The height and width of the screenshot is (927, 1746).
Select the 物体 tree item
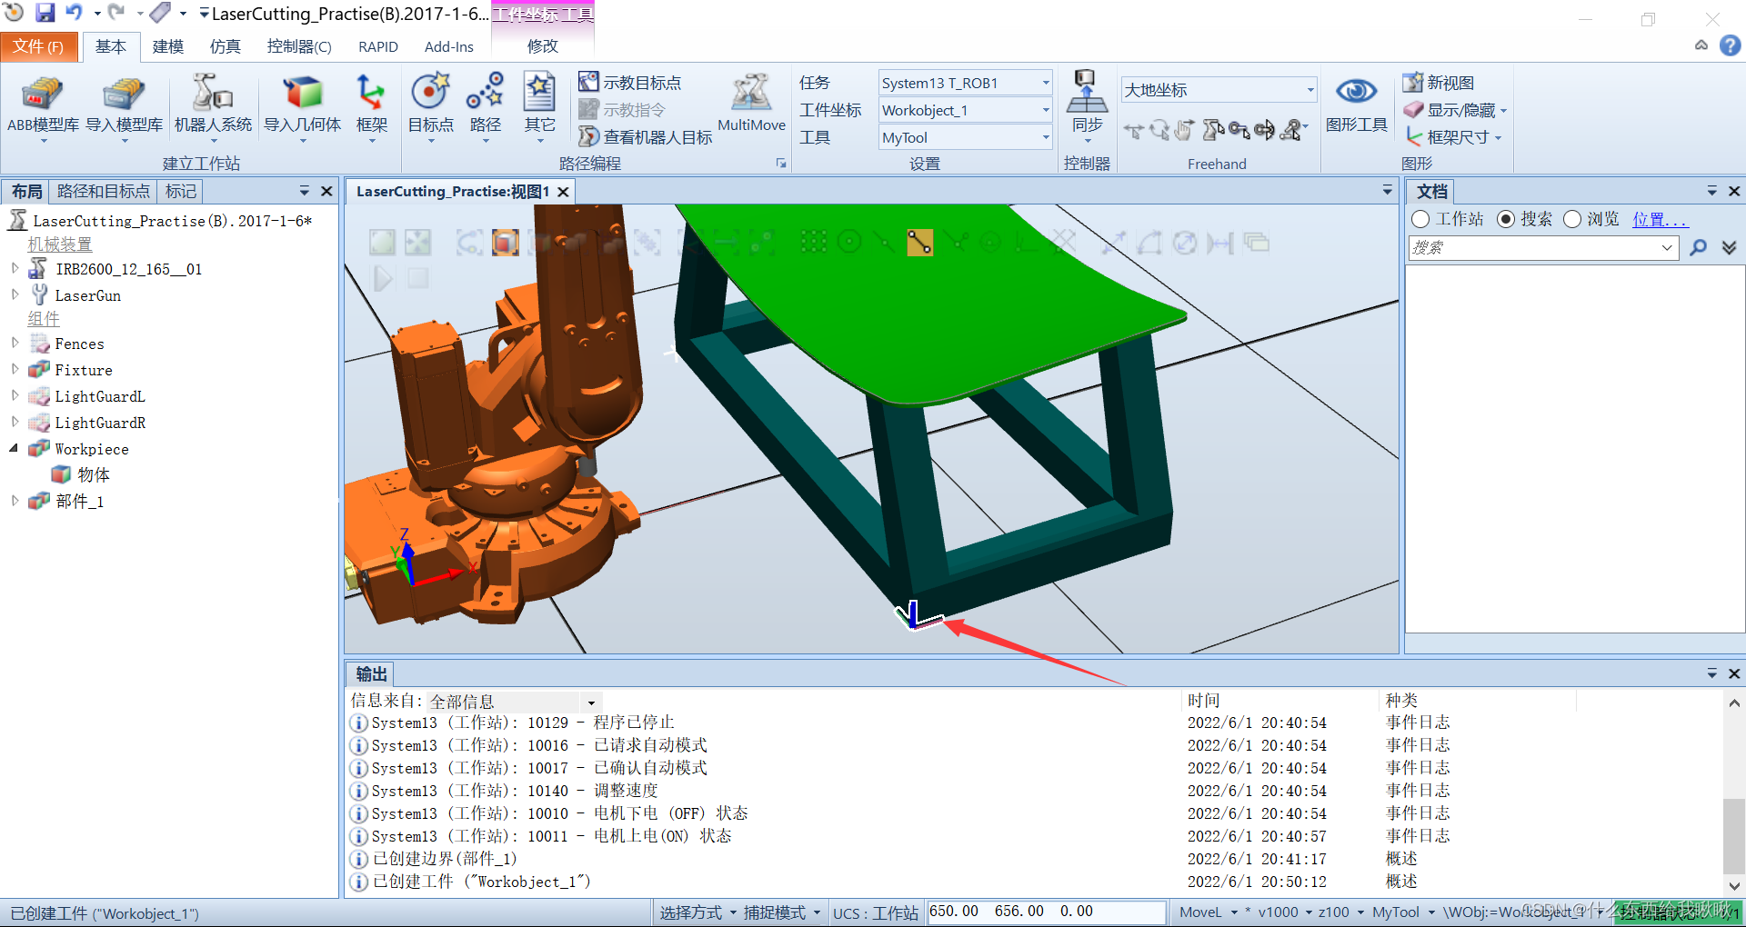[x=93, y=474]
